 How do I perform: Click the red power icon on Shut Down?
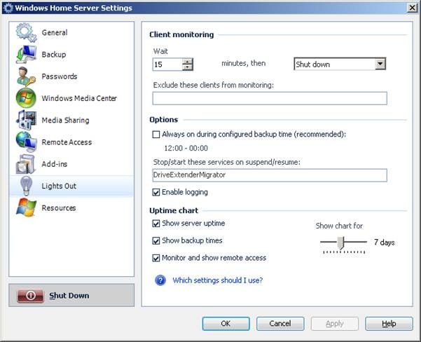pyautogui.click(x=30, y=296)
